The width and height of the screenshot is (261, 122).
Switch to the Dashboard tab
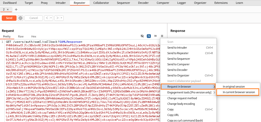pos(10,3)
